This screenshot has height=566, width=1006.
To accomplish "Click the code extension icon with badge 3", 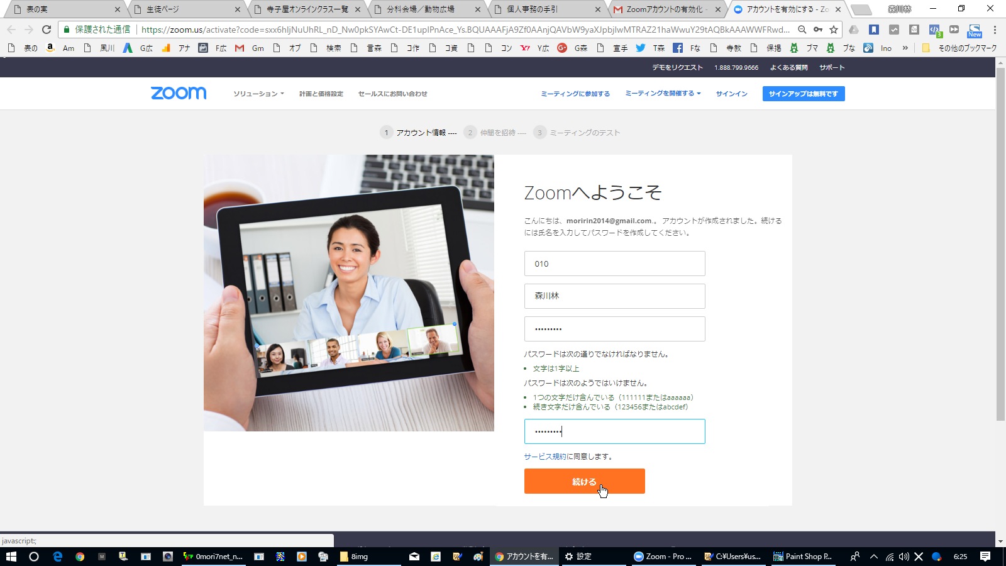I will pos(935,30).
